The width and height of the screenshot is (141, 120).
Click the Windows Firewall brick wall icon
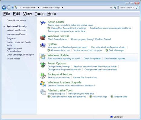pos(43,37)
